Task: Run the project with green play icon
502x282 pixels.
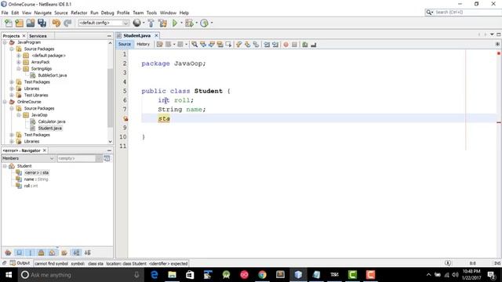Action: pyautogui.click(x=175, y=23)
